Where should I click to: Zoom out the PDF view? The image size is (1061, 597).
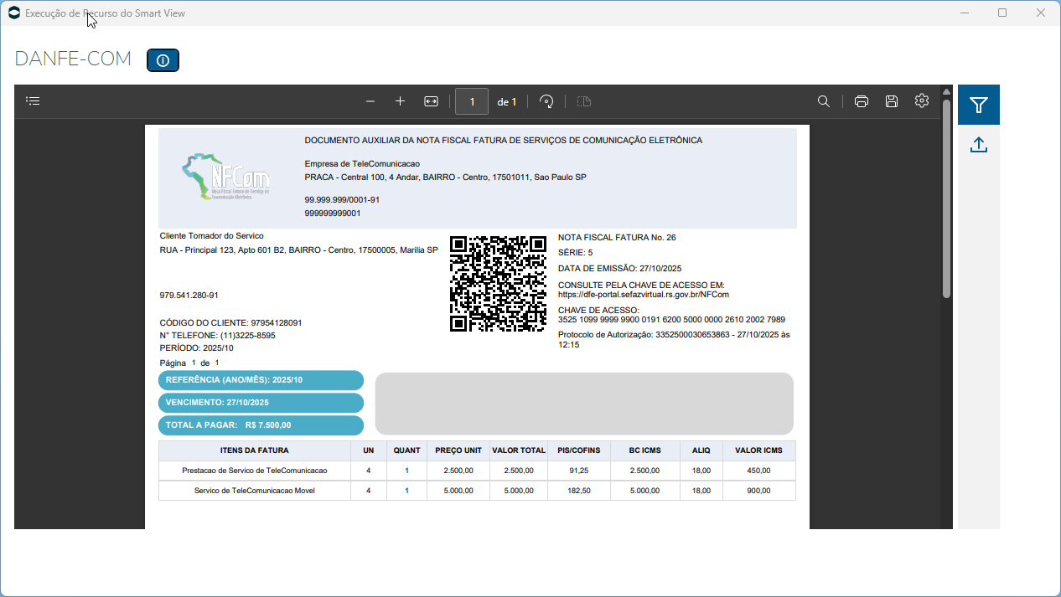[x=370, y=101]
